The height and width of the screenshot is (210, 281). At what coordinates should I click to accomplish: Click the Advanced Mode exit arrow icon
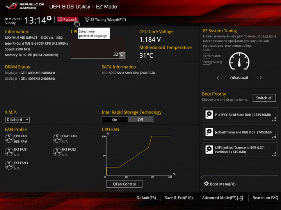240,198
